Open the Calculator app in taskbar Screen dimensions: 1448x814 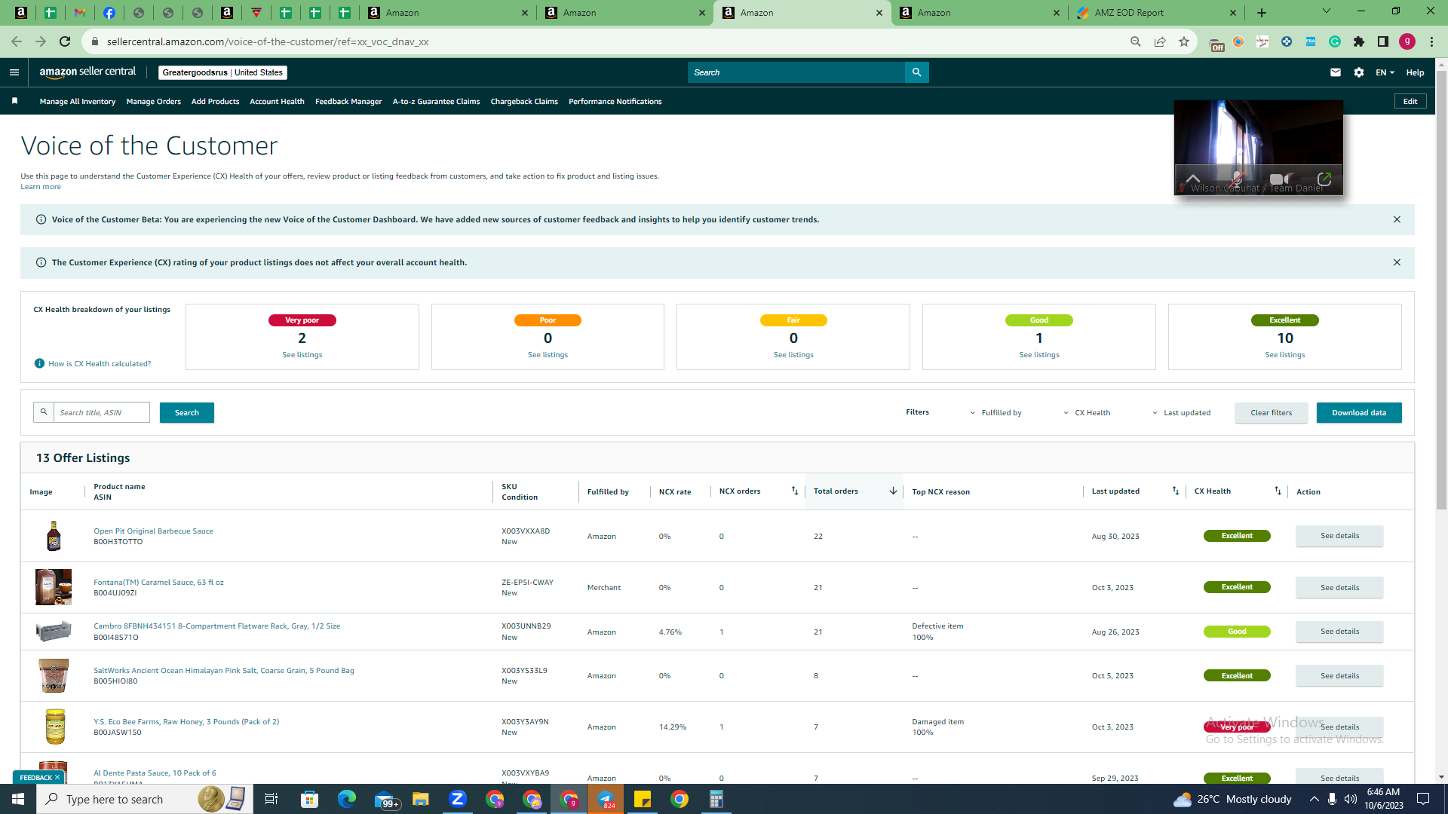[x=716, y=799]
